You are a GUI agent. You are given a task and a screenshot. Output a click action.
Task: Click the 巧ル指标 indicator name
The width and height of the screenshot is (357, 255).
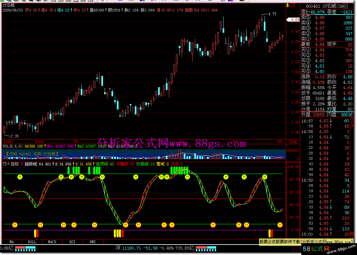coord(11,164)
